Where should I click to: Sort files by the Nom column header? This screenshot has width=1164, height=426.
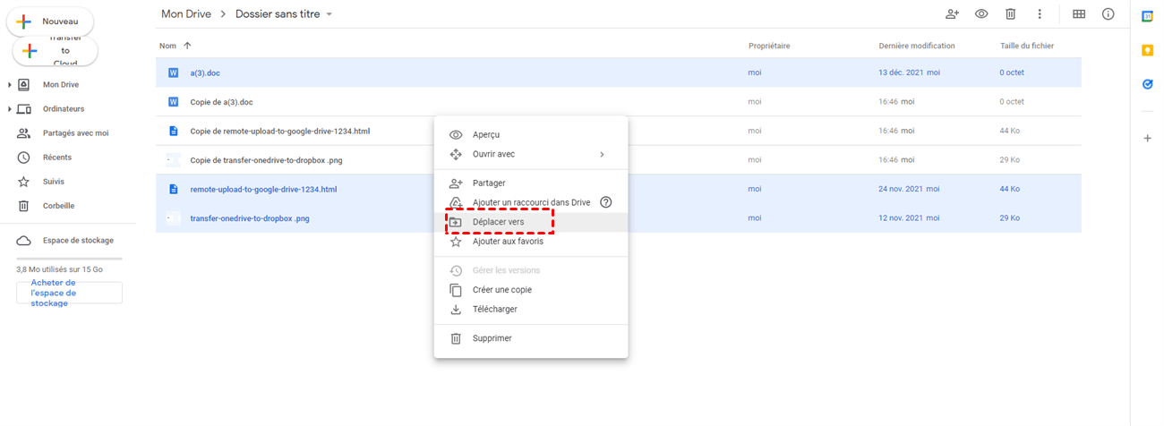(167, 46)
